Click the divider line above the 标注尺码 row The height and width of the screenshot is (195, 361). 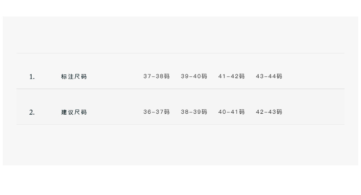(x=180, y=53)
